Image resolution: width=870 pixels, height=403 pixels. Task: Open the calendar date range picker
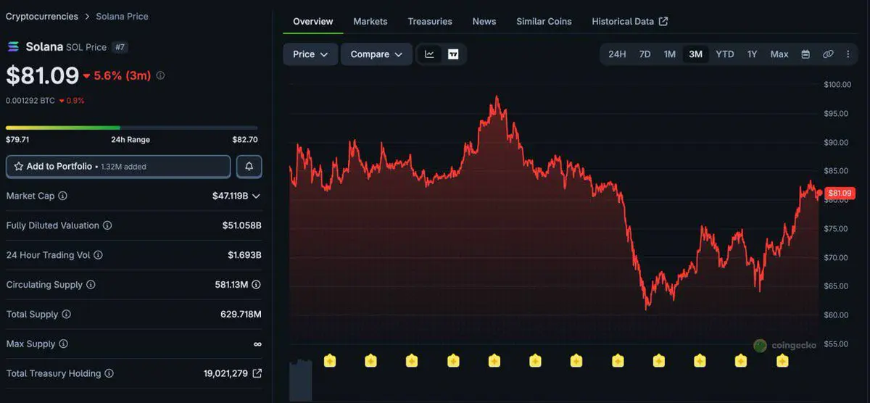pyautogui.click(x=805, y=54)
